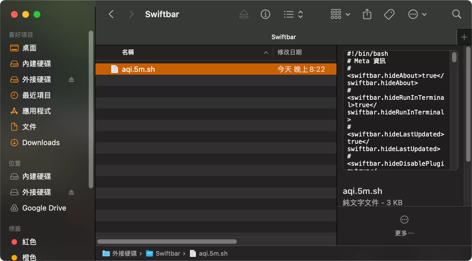
Task: Open 外接硬碟 under 位置
Action: (37, 192)
